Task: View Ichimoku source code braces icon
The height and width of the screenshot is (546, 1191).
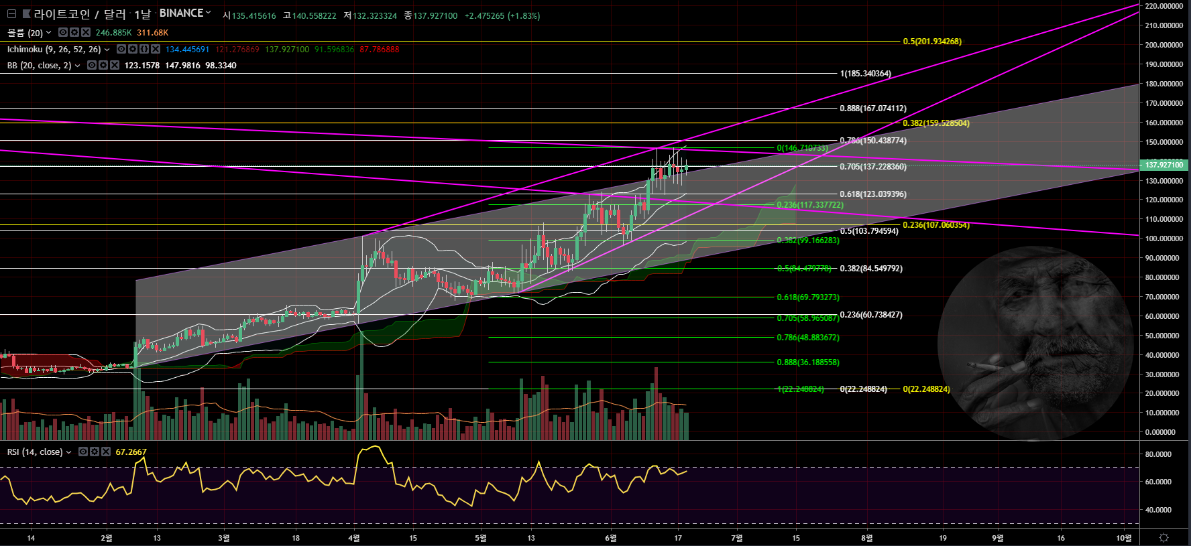Action: pos(144,49)
